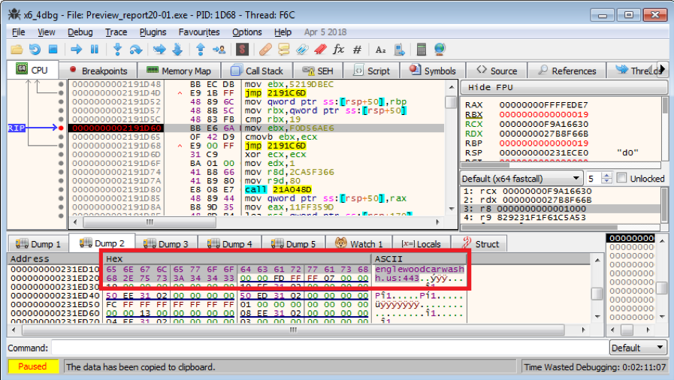This screenshot has height=380, width=674.
Task: Toggle the breakpoint dot at RIP line
Action: [62, 128]
